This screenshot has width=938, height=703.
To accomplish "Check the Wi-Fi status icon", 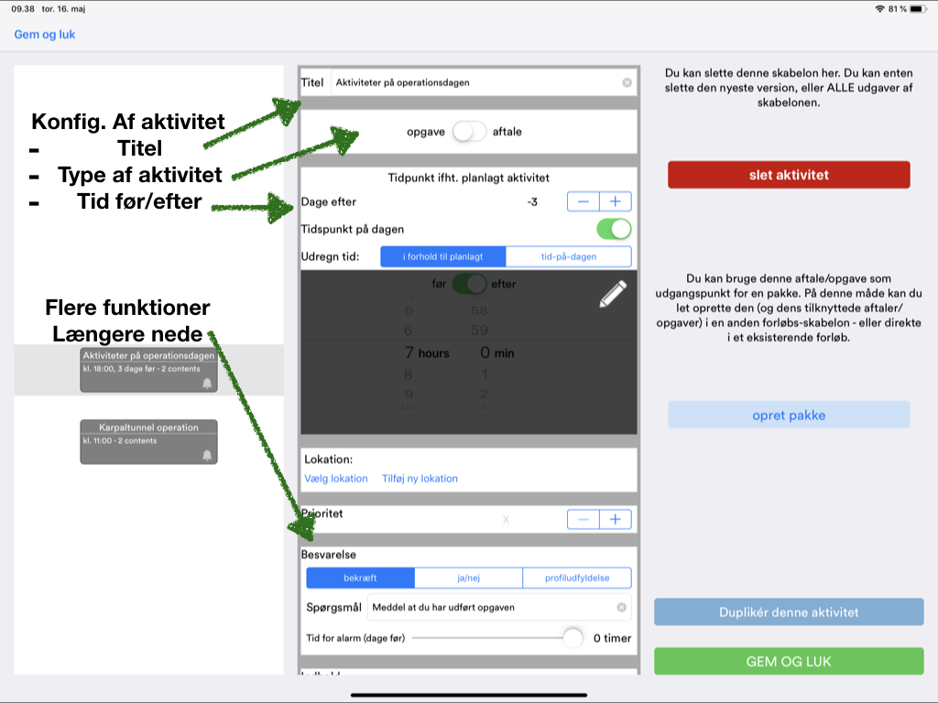I will (x=879, y=9).
